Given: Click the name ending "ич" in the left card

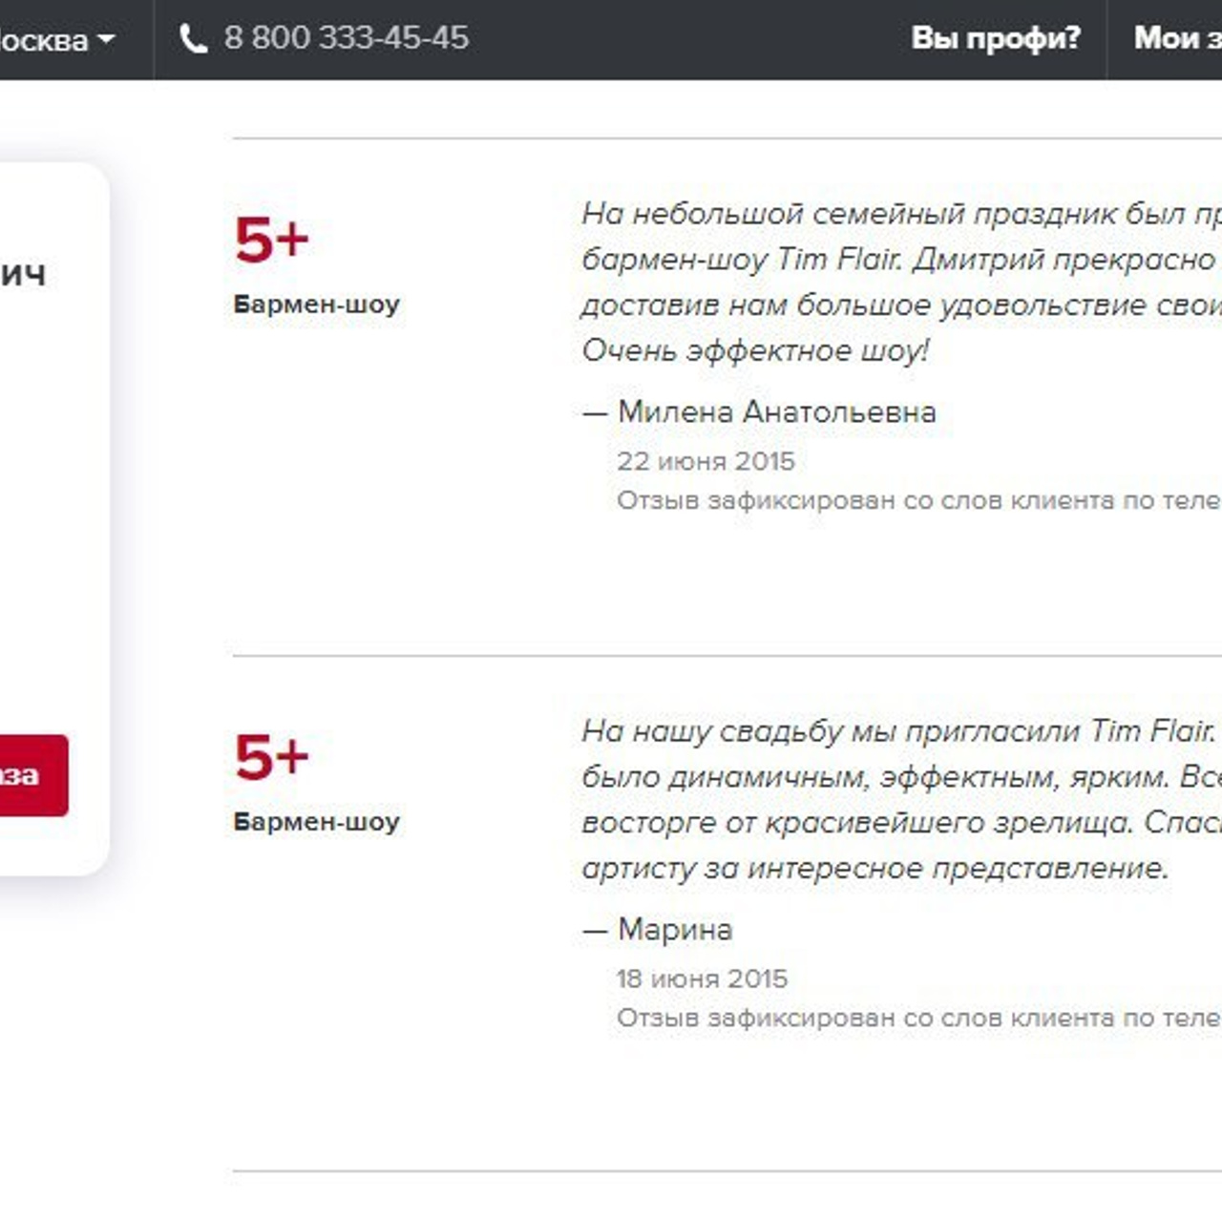Looking at the screenshot, I should (x=22, y=275).
